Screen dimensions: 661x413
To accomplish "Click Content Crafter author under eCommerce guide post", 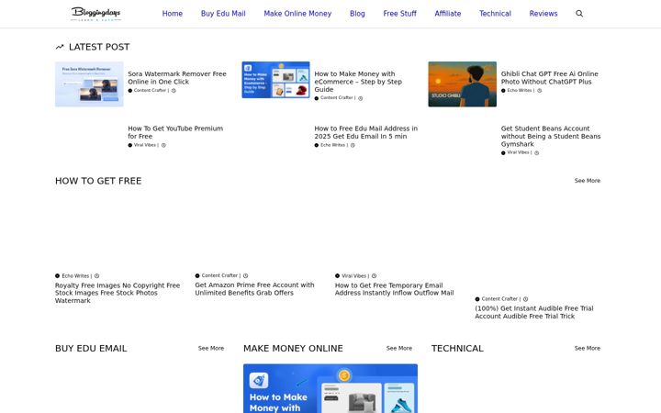I will 336,98.
